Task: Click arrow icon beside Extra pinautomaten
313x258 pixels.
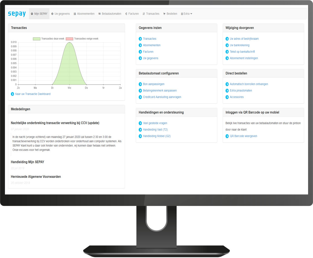Action: (x=227, y=91)
